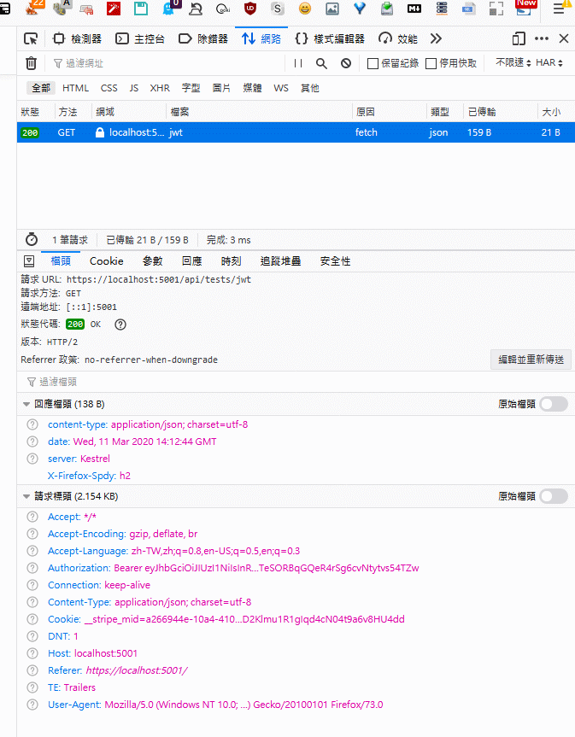Toggle raw headers for 回應檔頭

coord(554,404)
